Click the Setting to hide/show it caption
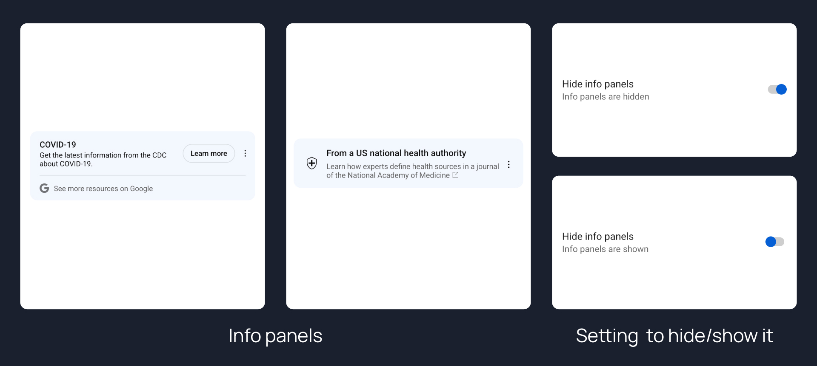The image size is (817, 366). click(x=674, y=336)
